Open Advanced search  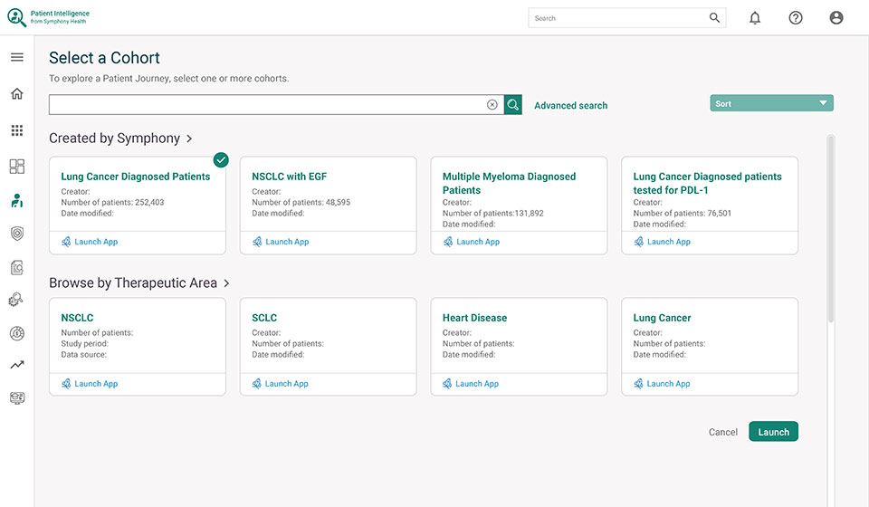coord(571,105)
